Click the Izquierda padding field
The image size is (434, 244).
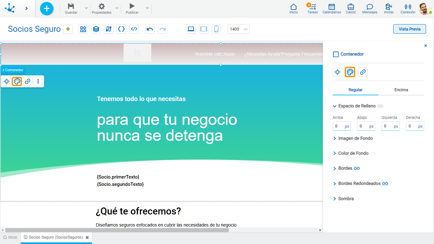pos(390,126)
